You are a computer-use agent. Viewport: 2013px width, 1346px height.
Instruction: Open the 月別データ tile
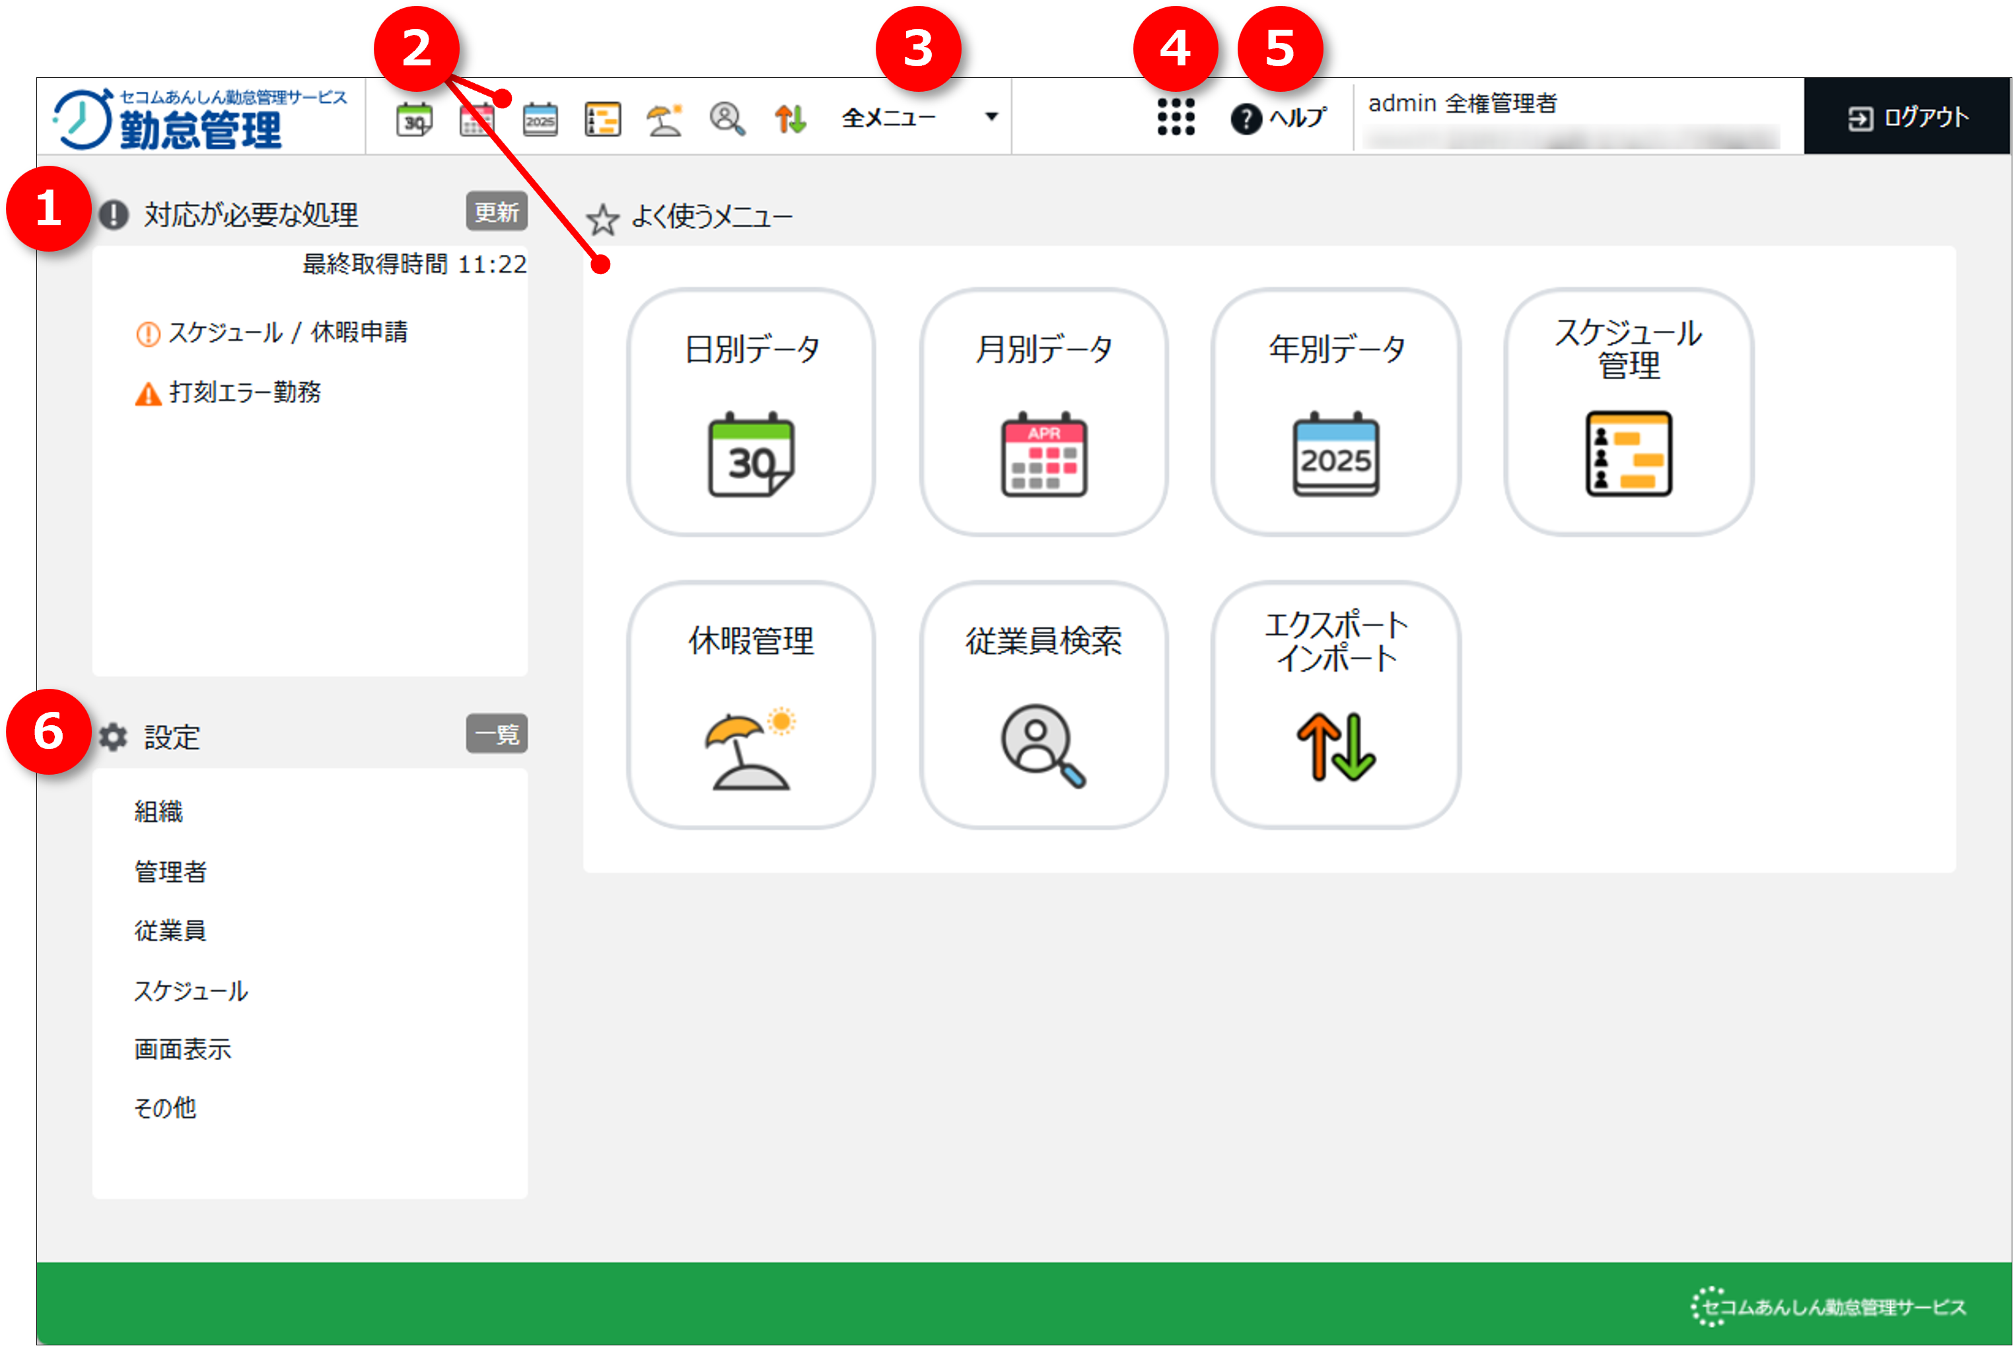(x=1043, y=412)
